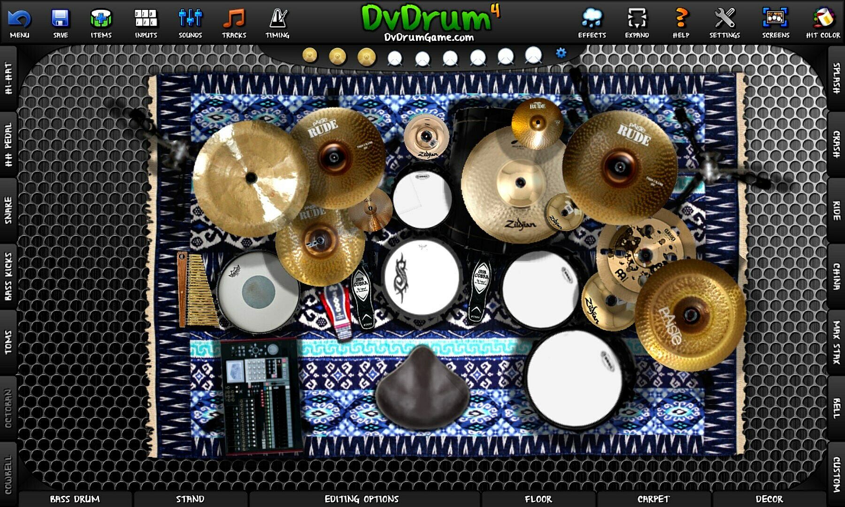Open the Max Stax side tab
This screenshot has width=845, height=507.
pos(837,342)
